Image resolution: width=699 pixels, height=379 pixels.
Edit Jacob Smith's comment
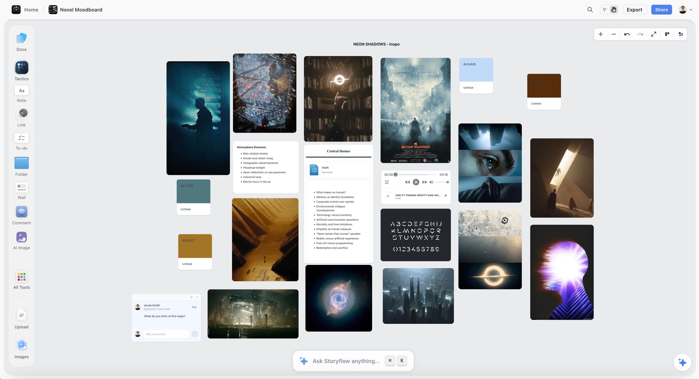[194, 307]
